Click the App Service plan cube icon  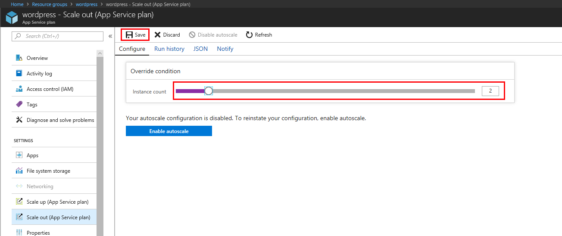[12, 18]
